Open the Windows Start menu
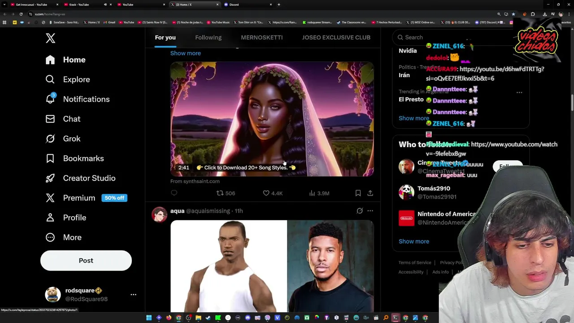 (x=149, y=318)
